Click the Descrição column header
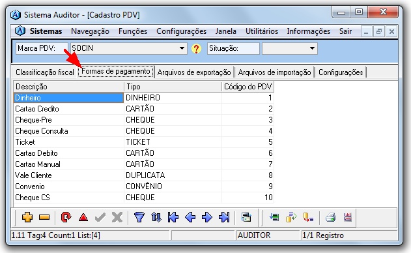Viewport: 411px width, 253px height. (x=68, y=87)
